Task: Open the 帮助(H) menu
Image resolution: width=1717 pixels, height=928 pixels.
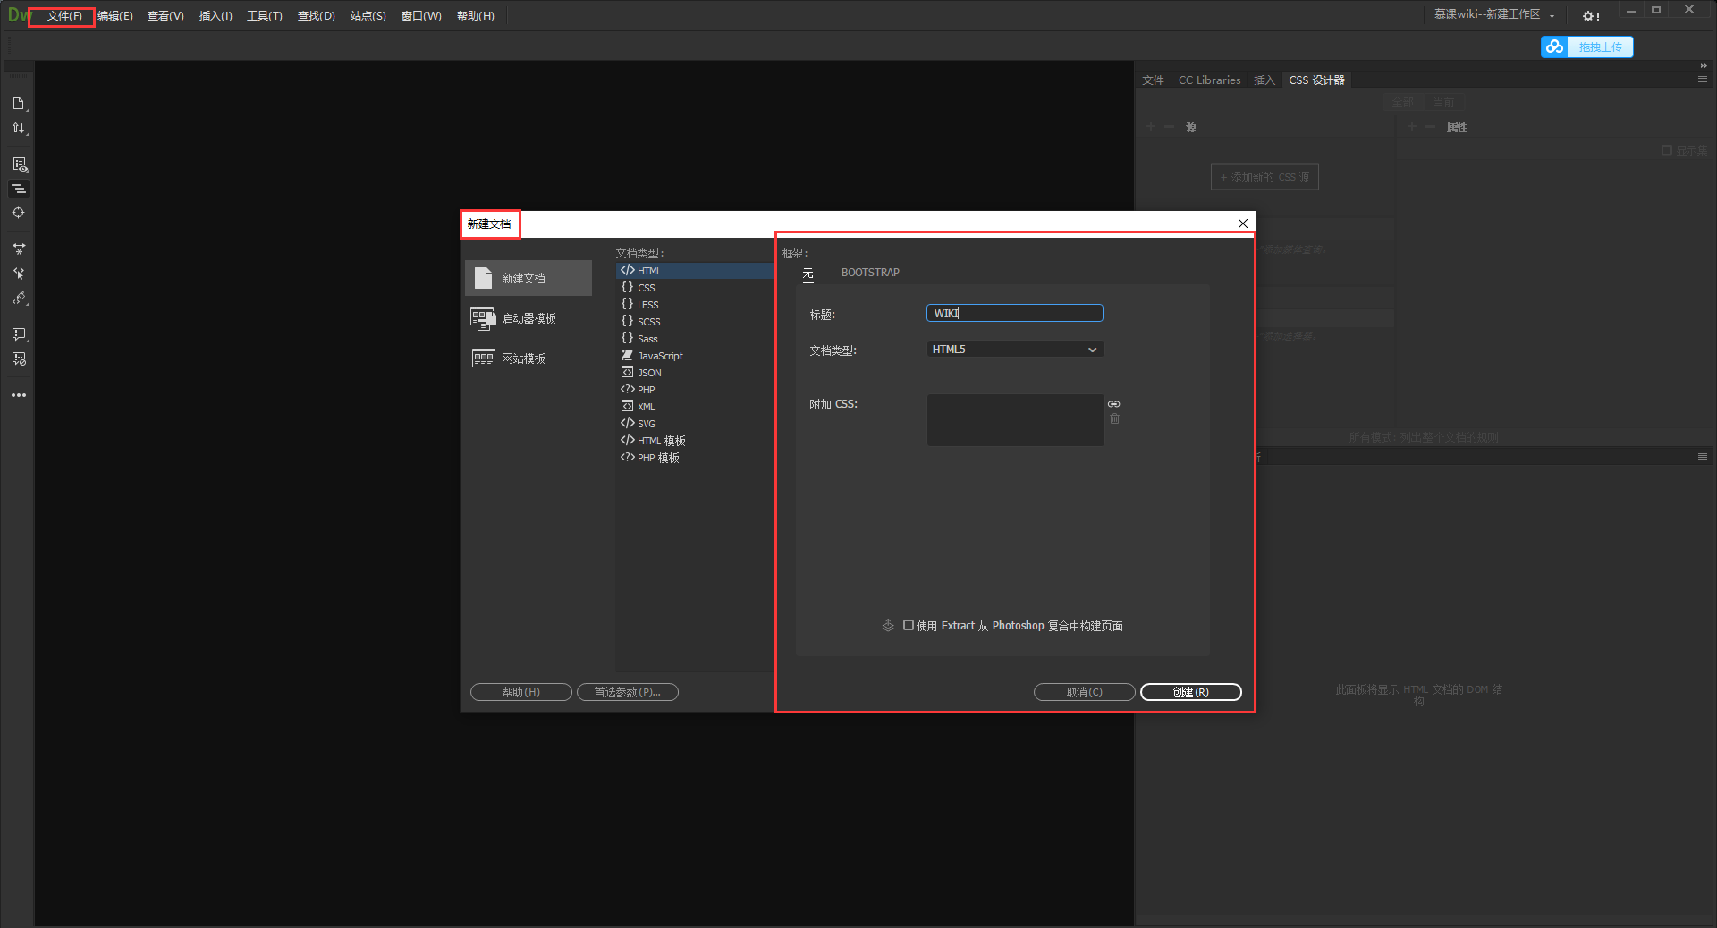Action: (x=476, y=16)
